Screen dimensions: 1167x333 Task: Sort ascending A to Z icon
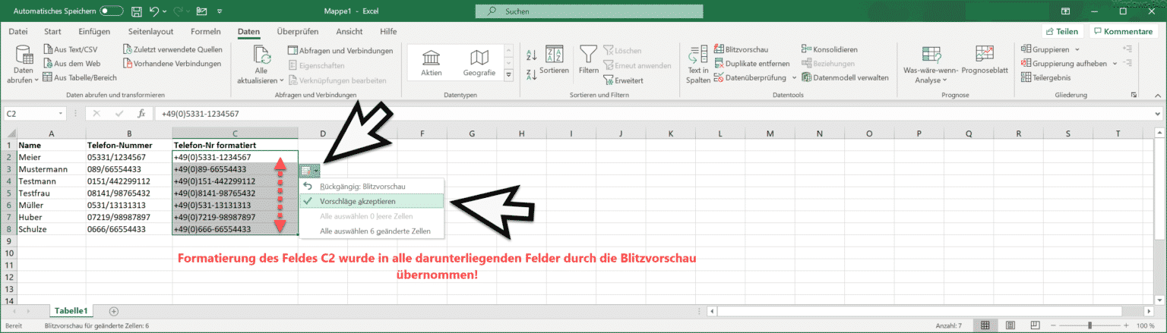[x=531, y=55]
